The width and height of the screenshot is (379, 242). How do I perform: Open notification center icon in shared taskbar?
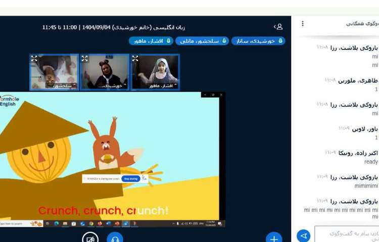tap(220, 224)
